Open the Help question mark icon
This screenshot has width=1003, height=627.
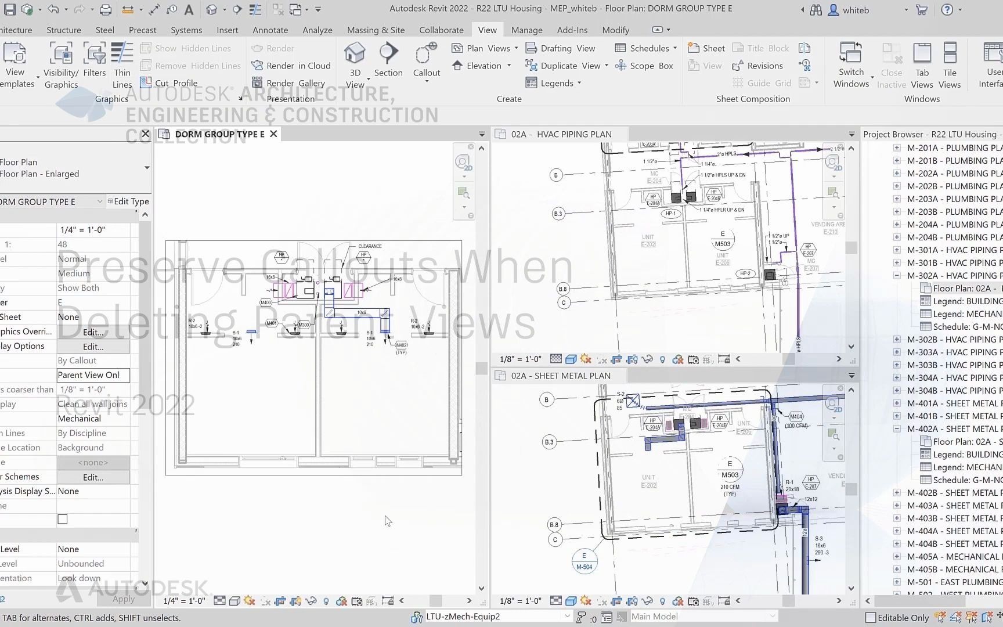(x=947, y=10)
